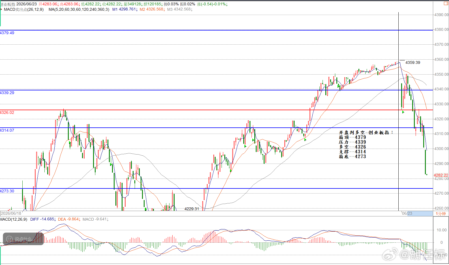Click the 振0.02% amplitude value
The height and width of the screenshot is (265, 449).
pos(188,4)
